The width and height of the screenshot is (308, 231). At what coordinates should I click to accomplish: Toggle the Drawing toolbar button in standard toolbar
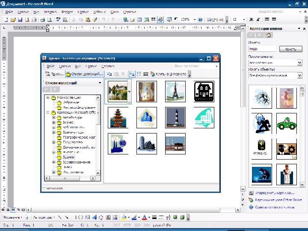[160, 19]
